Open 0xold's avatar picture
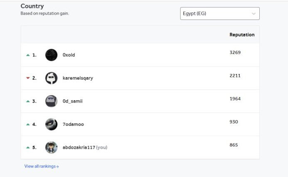The height and width of the screenshot is (177, 288). click(x=52, y=55)
